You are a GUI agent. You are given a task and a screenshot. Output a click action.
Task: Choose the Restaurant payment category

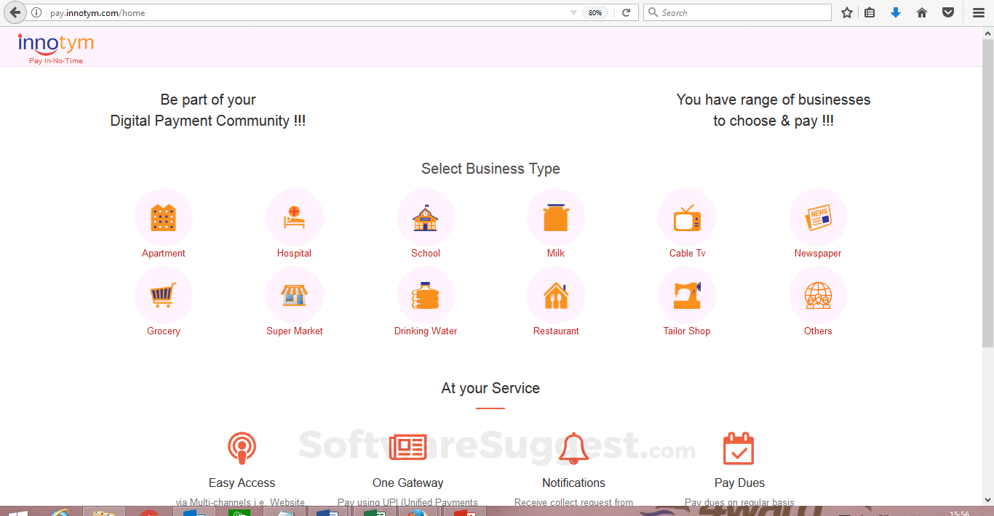click(x=556, y=295)
